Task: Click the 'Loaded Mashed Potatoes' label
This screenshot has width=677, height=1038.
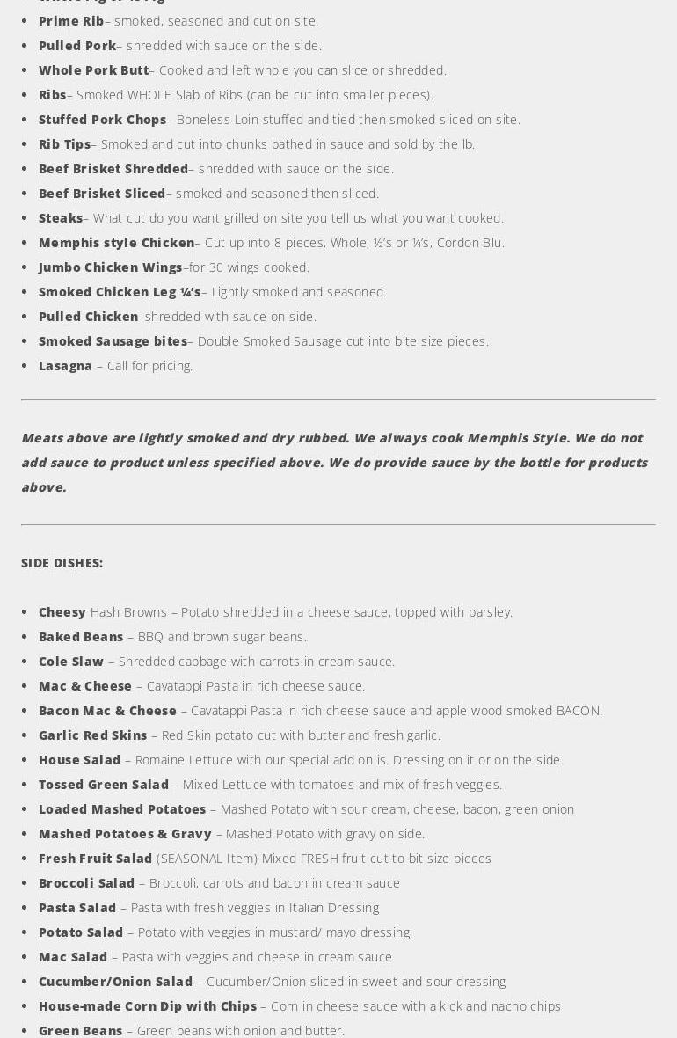Action: point(122,808)
